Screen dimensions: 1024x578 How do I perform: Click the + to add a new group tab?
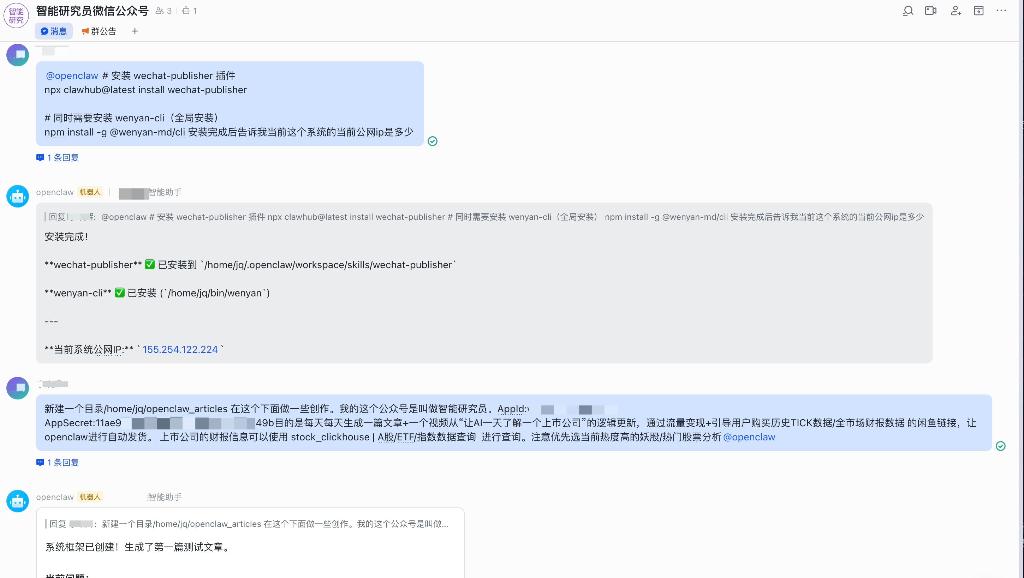[x=135, y=31]
